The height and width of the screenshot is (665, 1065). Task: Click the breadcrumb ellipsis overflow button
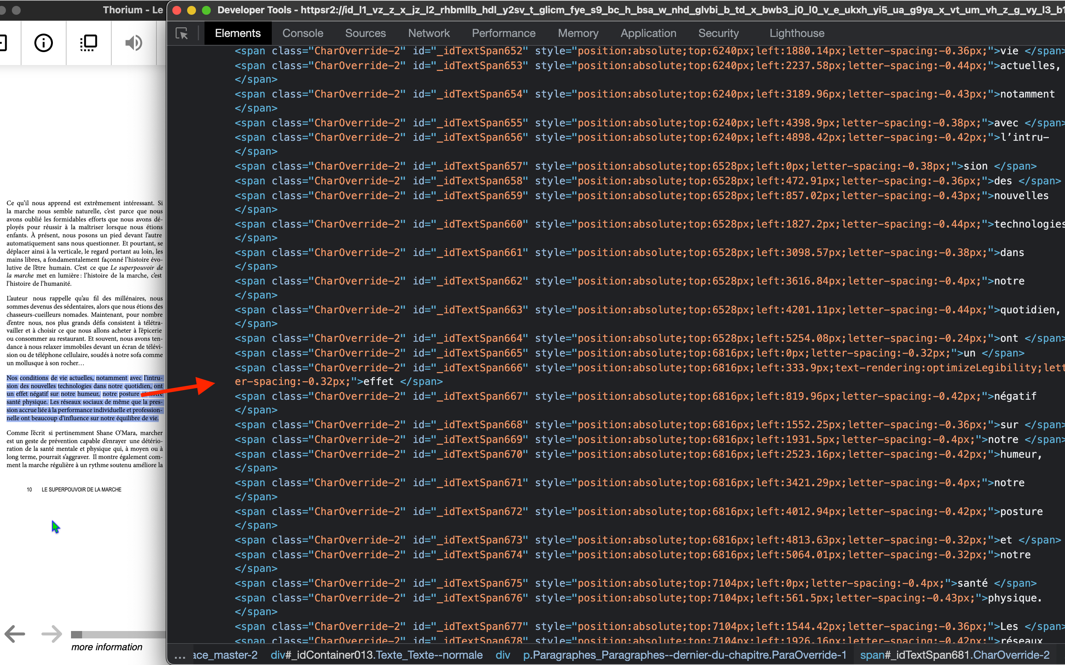coord(180,655)
